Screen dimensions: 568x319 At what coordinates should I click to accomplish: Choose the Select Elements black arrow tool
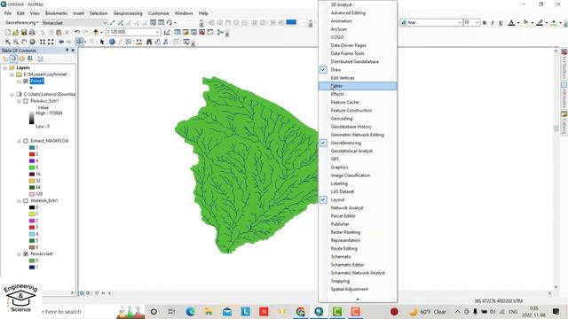102,42
